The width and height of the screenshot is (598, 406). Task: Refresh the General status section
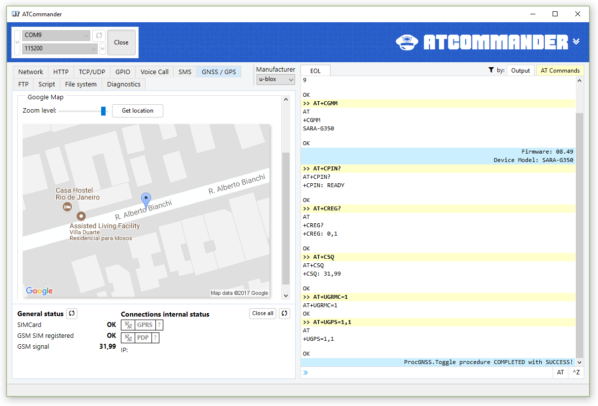click(x=72, y=313)
